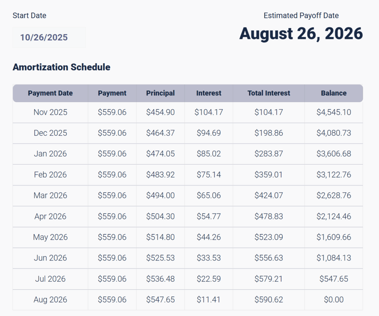Click the Jul 2026 balance $547.65 cell
Screen dimensions: 379x316
tap(333, 279)
